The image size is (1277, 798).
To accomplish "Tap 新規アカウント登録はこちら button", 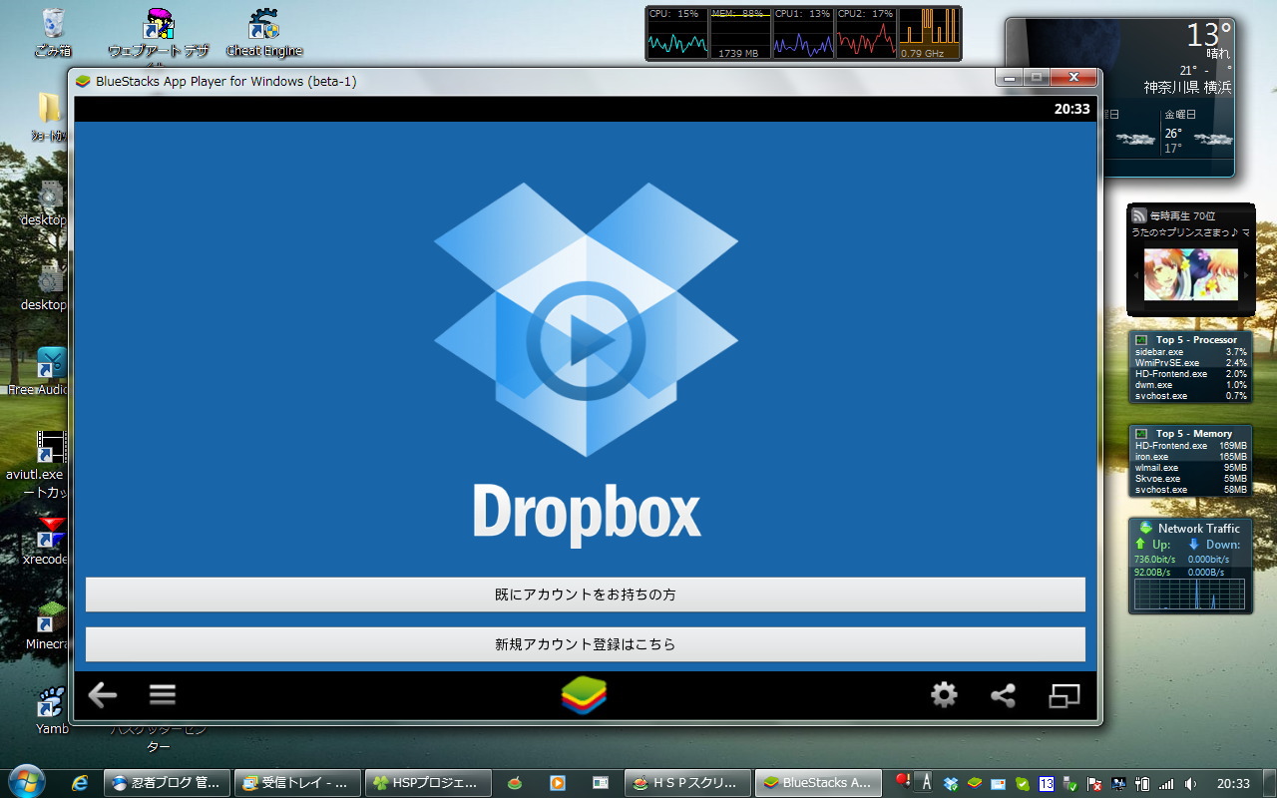I will point(586,644).
